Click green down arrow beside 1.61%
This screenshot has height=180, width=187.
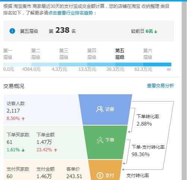tap(23, 150)
